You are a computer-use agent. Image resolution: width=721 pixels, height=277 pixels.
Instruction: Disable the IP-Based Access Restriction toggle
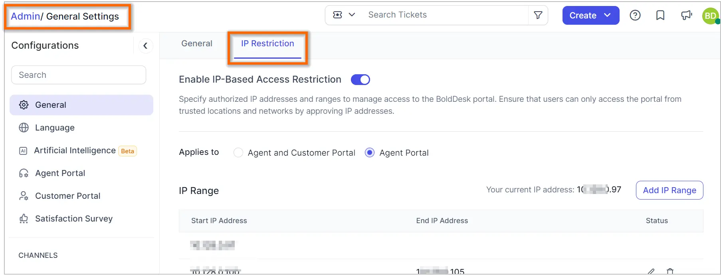360,80
